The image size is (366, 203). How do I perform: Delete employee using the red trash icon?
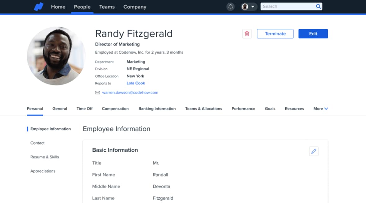pos(247,34)
